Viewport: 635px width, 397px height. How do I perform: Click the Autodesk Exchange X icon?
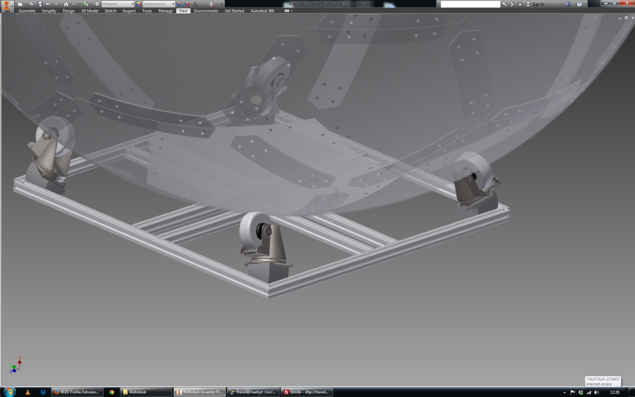coord(568,4)
